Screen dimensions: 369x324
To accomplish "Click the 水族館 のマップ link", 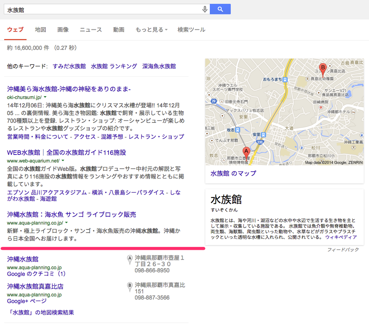I will [x=233, y=173].
